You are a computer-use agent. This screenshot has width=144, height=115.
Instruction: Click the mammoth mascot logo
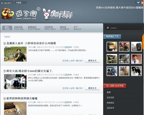pos(7,14)
